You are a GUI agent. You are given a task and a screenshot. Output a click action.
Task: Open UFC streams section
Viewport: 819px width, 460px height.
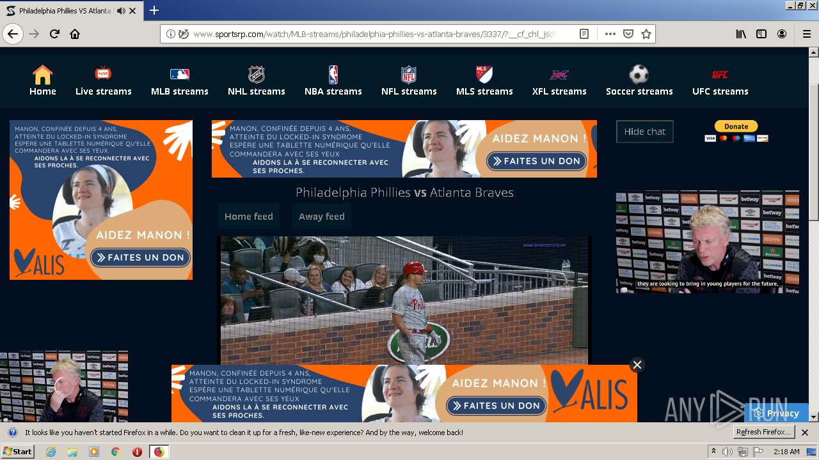[720, 81]
